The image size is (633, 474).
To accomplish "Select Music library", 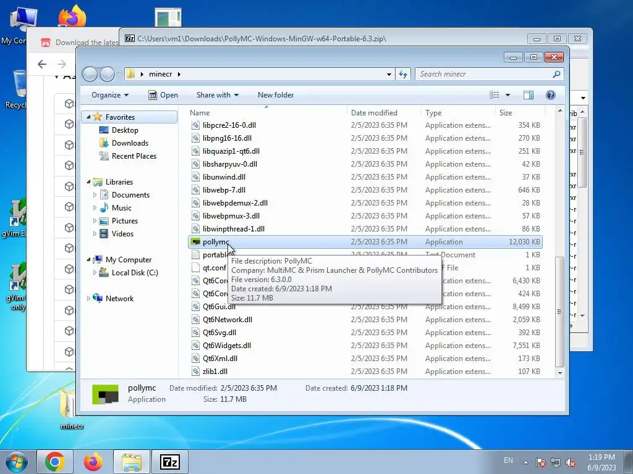I will [x=121, y=208].
